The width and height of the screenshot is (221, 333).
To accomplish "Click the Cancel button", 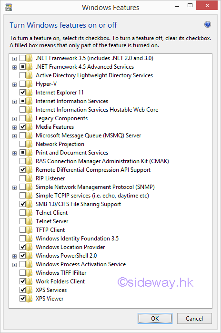I will point(194,318).
